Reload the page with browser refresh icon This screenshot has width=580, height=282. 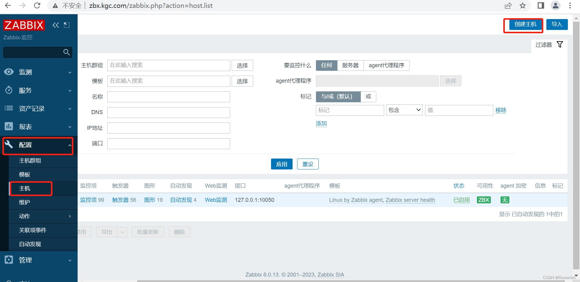point(37,5)
